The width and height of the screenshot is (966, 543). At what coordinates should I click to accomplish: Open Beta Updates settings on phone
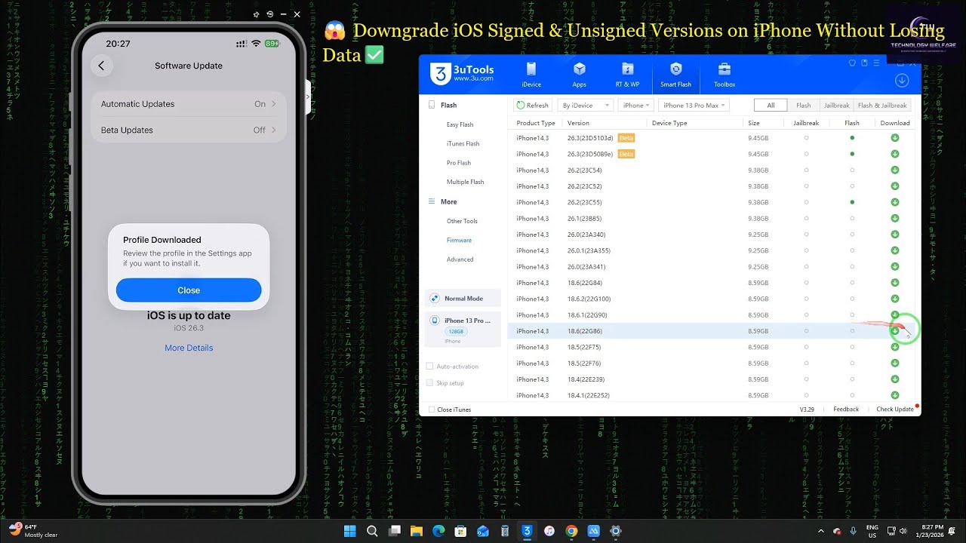(x=189, y=130)
